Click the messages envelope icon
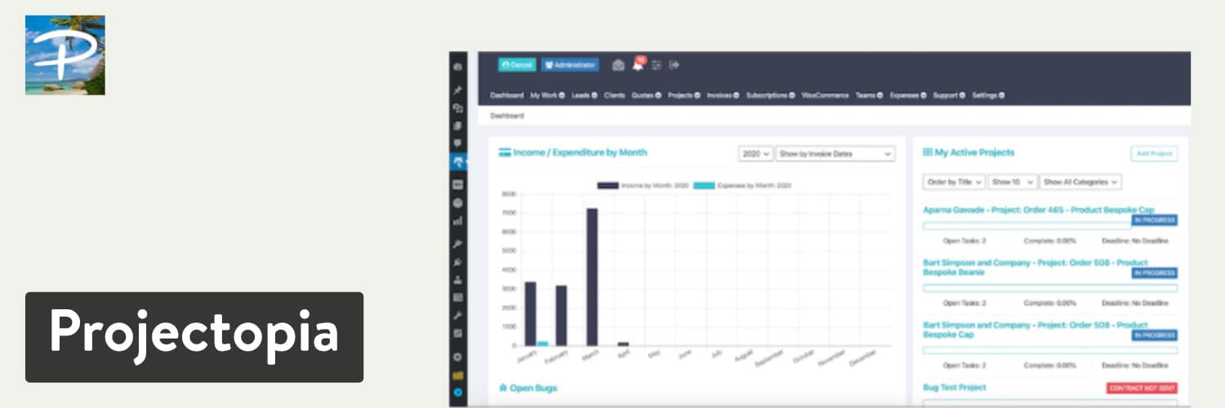Screen dimensions: 1225x408 [618, 65]
